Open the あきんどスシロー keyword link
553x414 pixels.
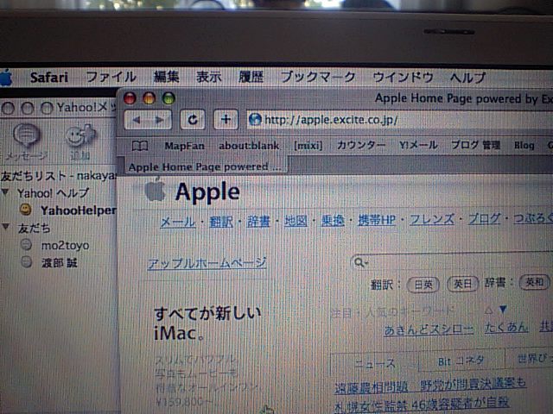click(429, 330)
